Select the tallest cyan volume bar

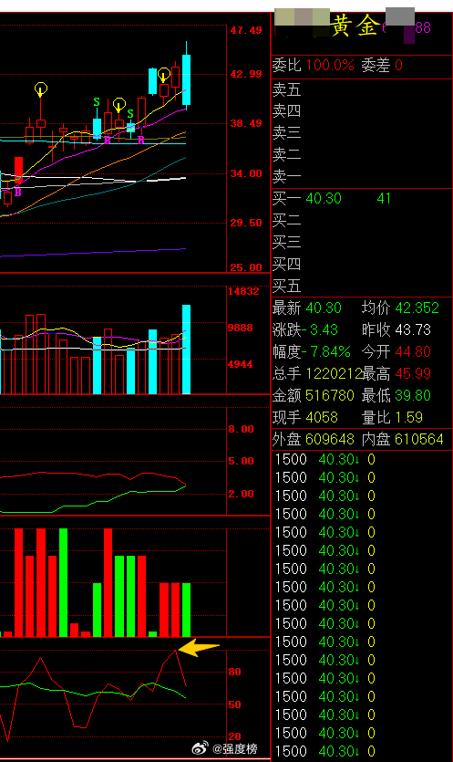pos(186,350)
